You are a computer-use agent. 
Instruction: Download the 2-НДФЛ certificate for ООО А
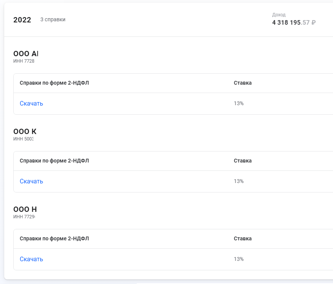31,104
